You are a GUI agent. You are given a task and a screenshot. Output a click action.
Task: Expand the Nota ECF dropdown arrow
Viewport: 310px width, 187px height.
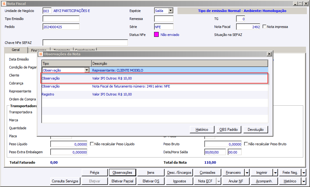click(219, 181)
